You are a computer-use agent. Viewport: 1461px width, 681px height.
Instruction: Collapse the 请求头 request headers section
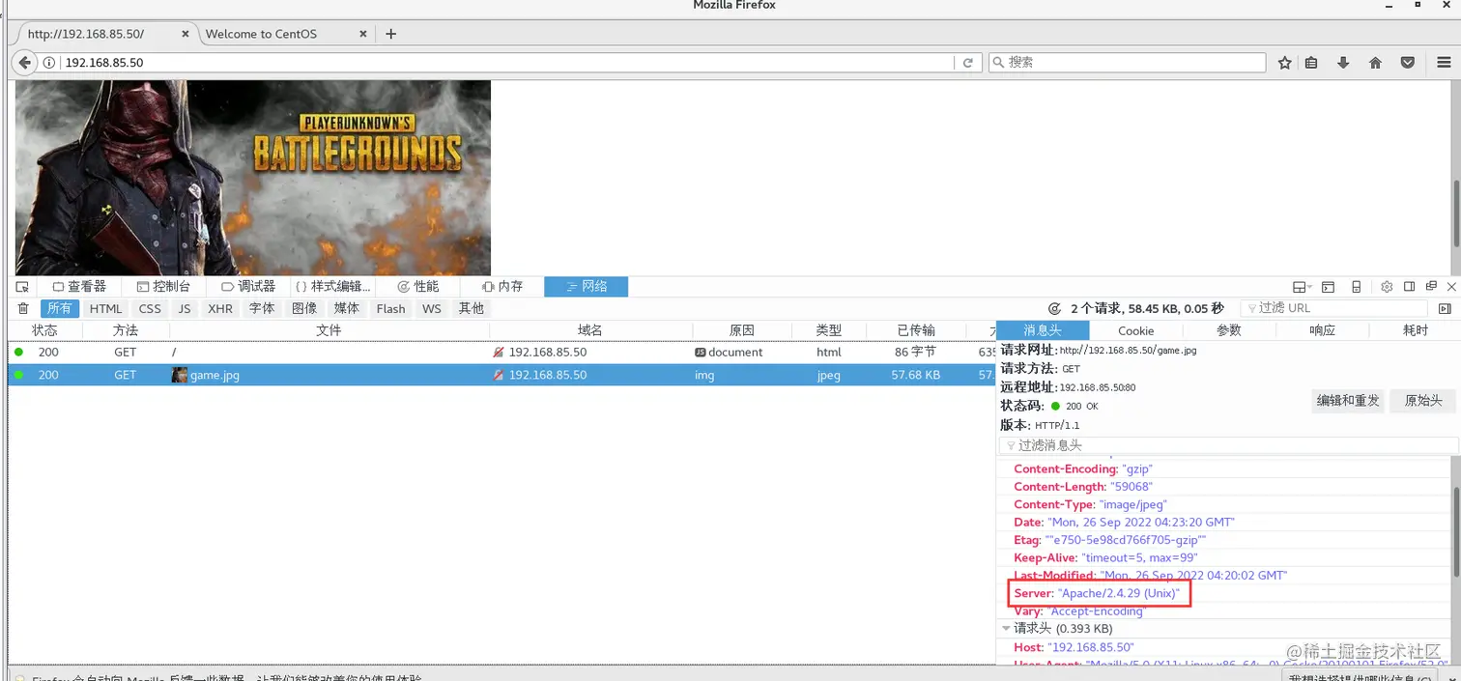pyautogui.click(x=1007, y=628)
